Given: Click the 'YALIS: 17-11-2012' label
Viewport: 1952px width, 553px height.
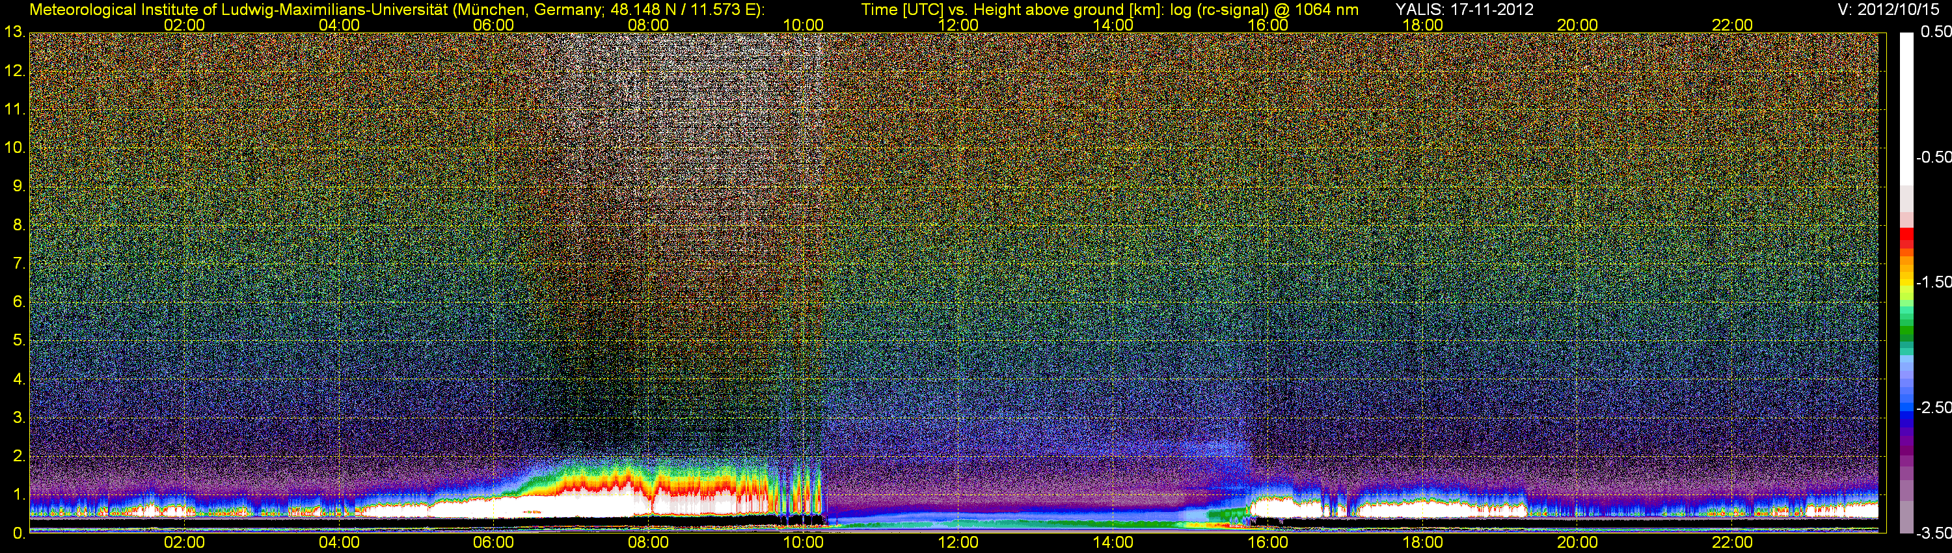Looking at the screenshot, I should pyautogui.click(x=1465, y=10).
